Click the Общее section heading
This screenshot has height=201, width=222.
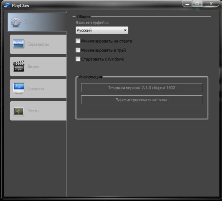click(x=83, y=17)
